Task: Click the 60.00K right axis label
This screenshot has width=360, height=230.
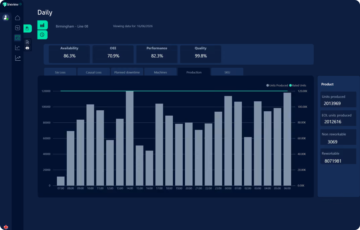Action: (302, 138)
